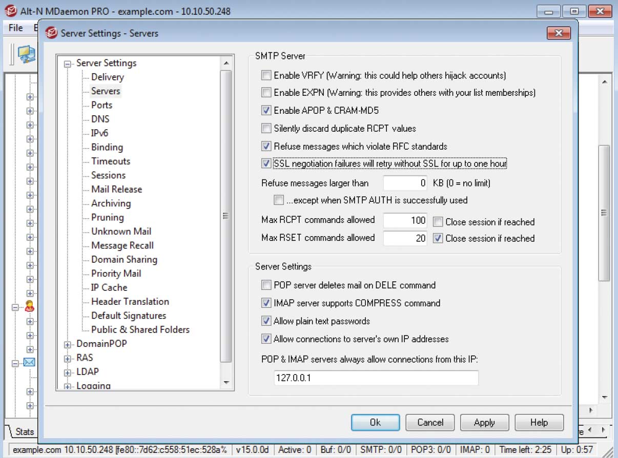Select Pruning in settings tree
Image resolution: width=618 pixels, height=458 pixels.
pos(107,217)
